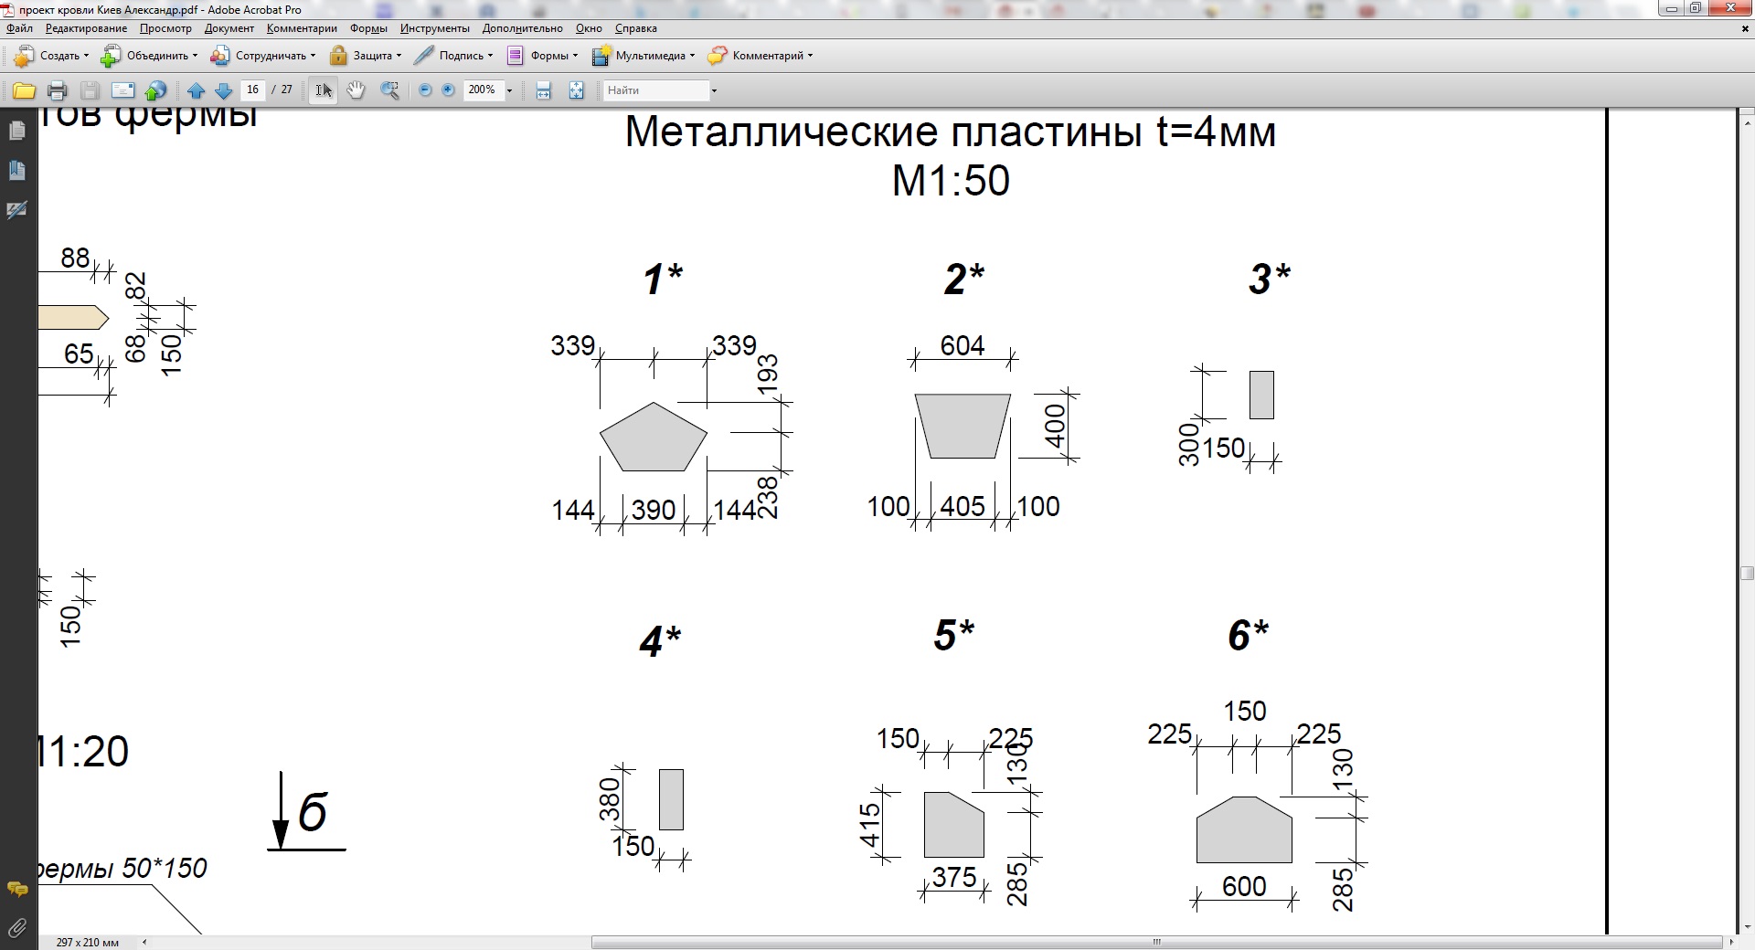Open the Комментарии menu
1755x950 pixels.
point(302,28)
